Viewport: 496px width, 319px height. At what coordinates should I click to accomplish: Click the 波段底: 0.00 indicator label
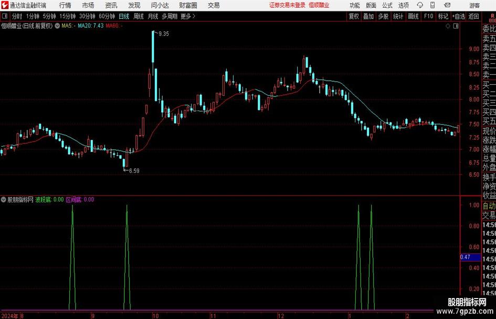49,200
